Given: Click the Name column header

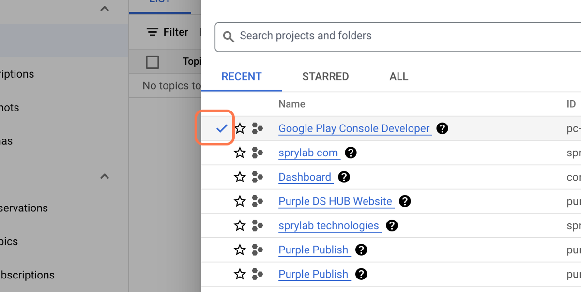Looking at the screenshot, I should click(292, 104).
